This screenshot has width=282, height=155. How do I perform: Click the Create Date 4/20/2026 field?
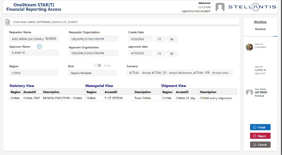click(x=141, y=39)
